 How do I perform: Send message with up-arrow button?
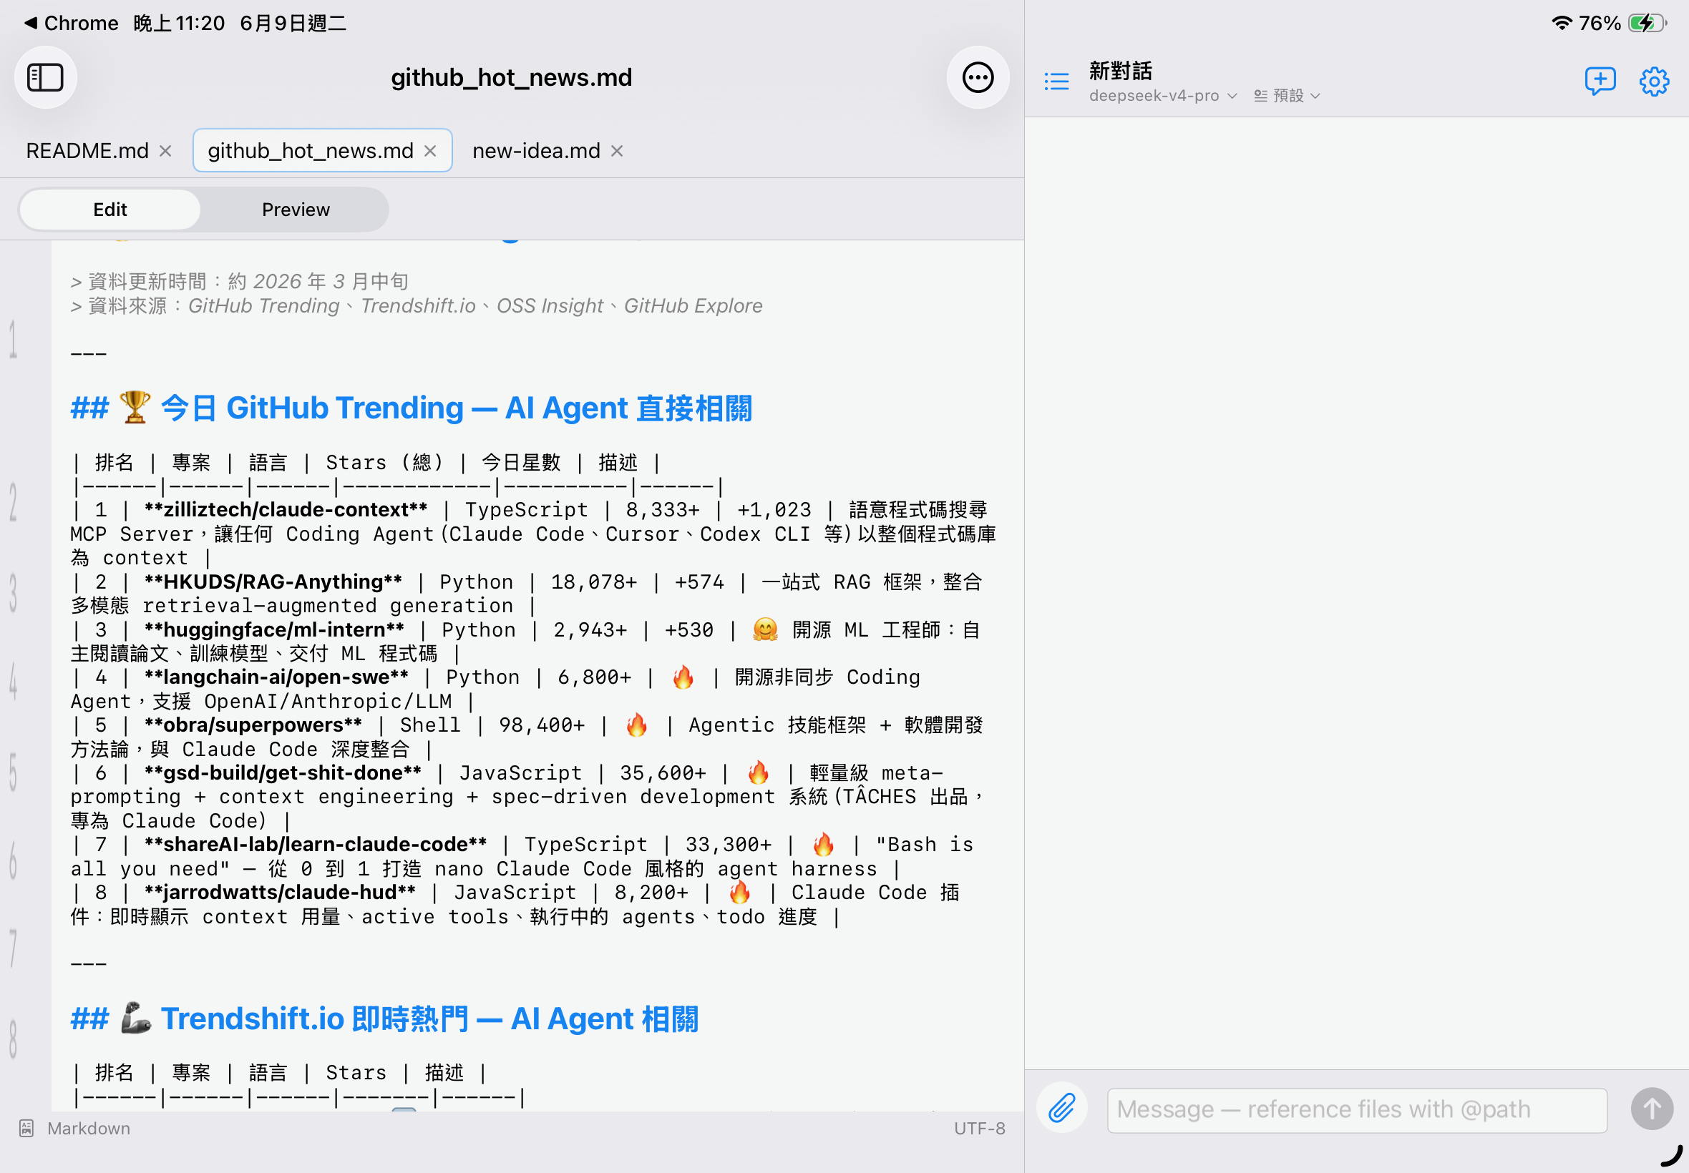click(1652, 1109)
